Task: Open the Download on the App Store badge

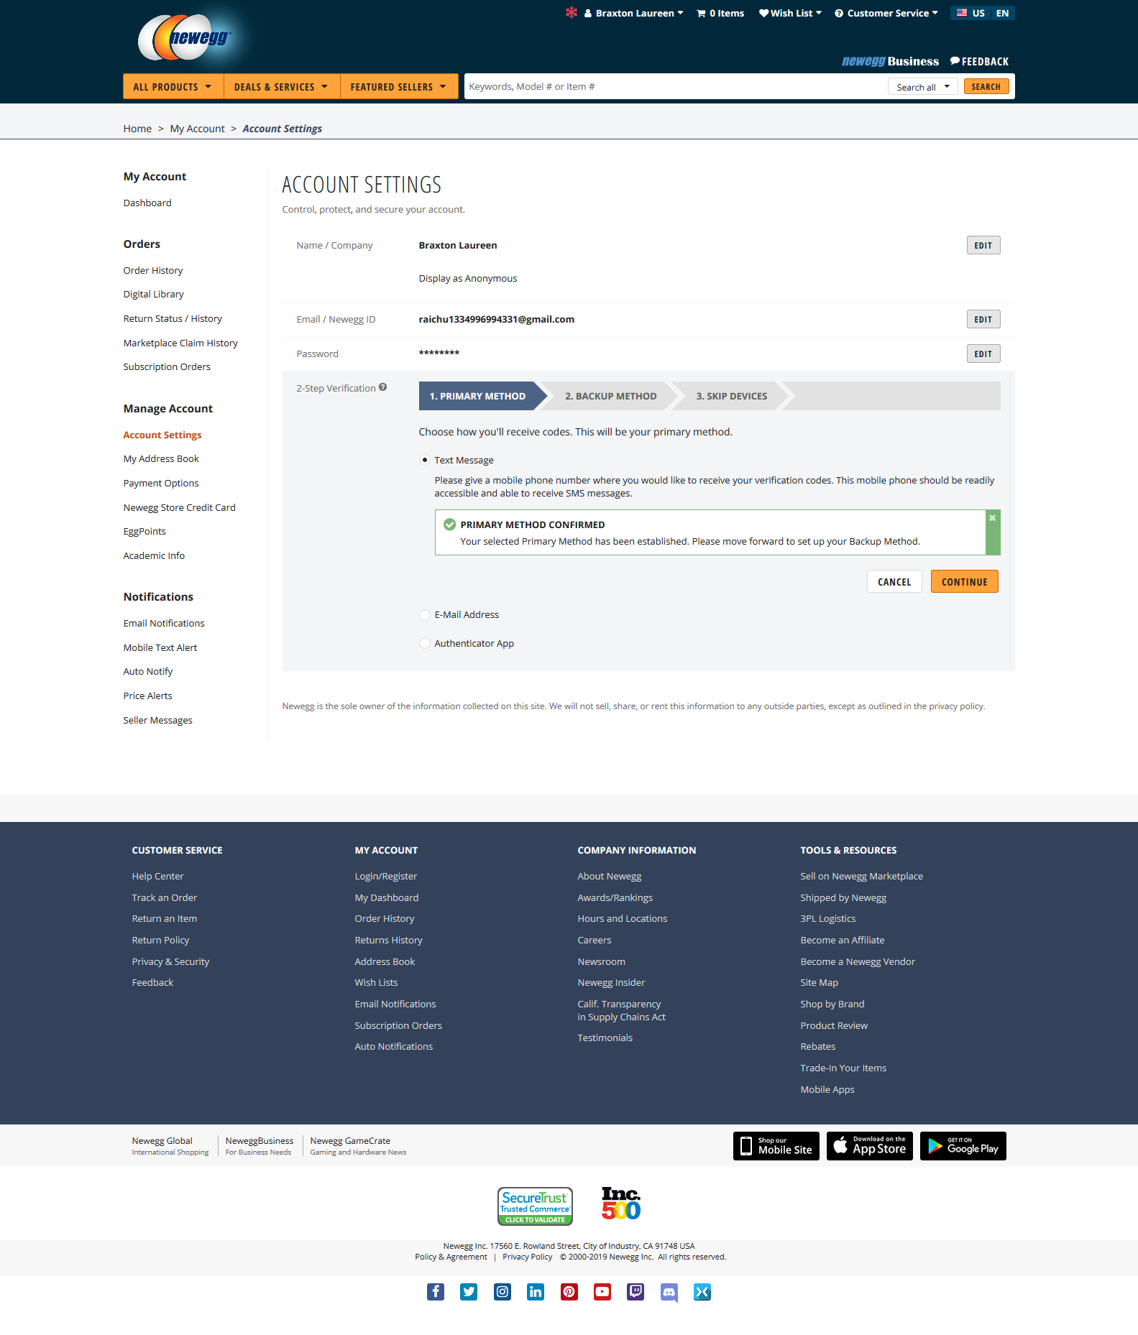Action: point(870,1146)
